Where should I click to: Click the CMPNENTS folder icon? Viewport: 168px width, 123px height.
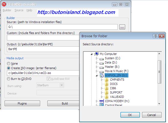click(106, 80)
